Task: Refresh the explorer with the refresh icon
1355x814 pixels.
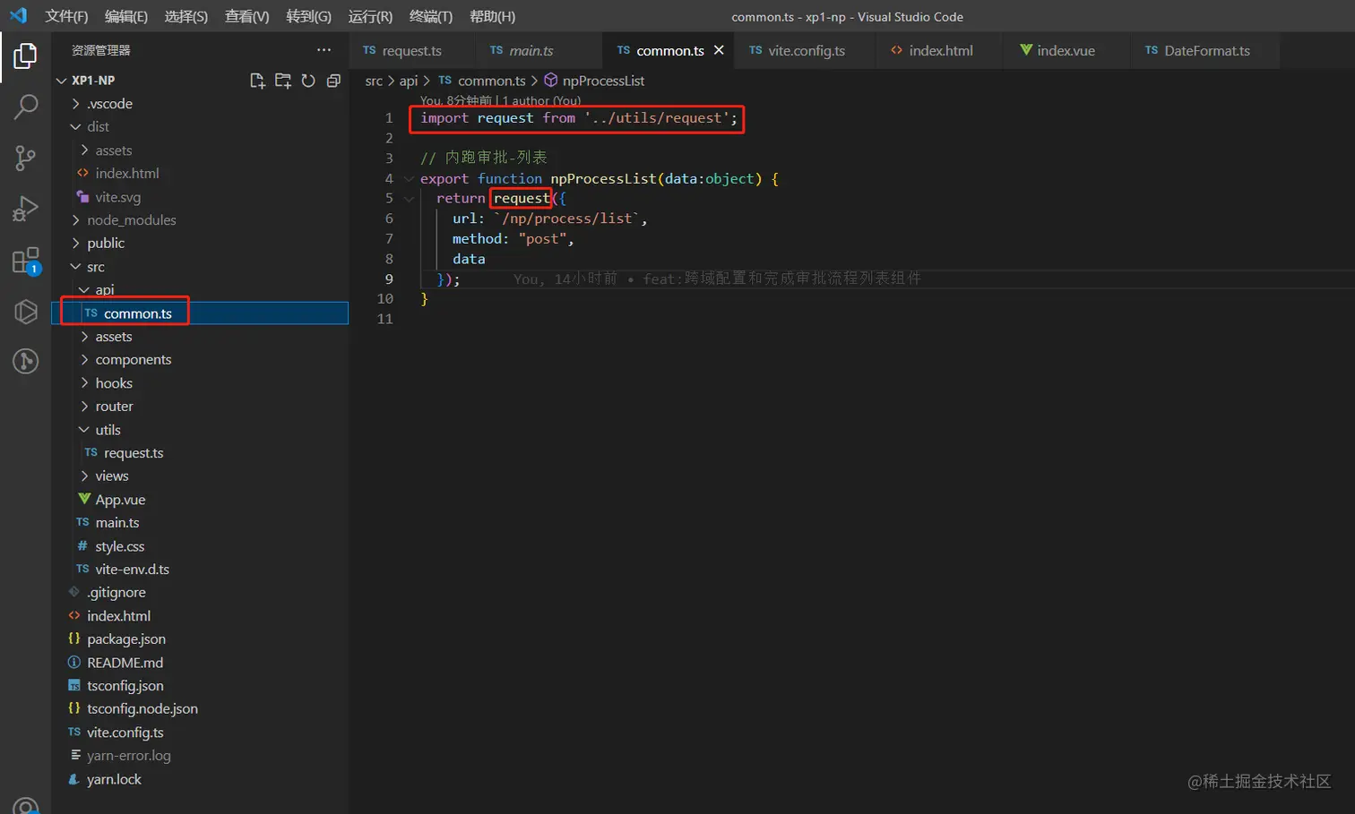Action: pos(308,81)
